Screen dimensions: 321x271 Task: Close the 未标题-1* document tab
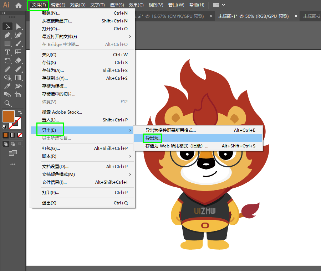pyautogui.click(x=296, y=16)
